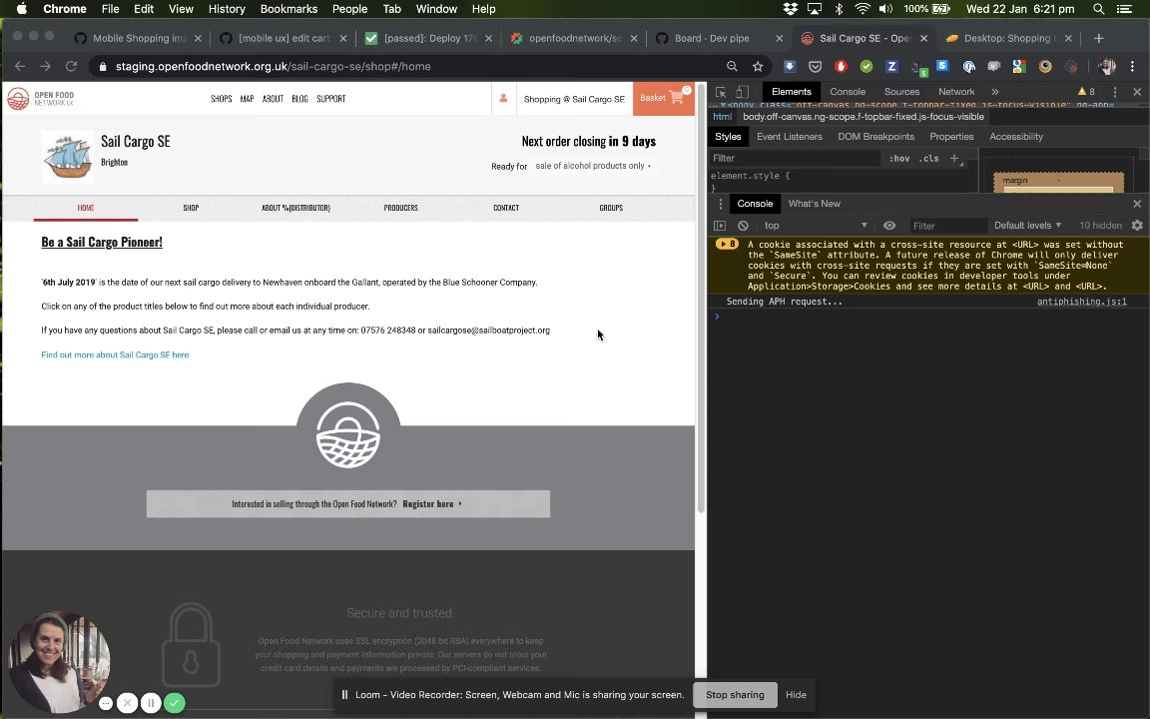
Task: Click the DevTools inspect element picker icon
Action: pyautogui.click(x=720, y=92)
